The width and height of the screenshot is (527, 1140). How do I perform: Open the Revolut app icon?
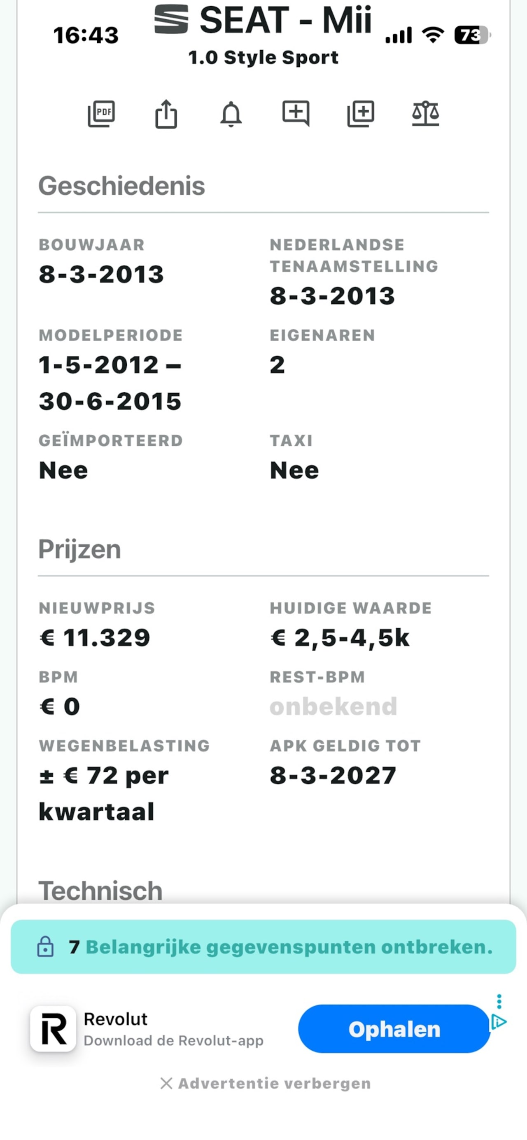tap(53, 1029)
